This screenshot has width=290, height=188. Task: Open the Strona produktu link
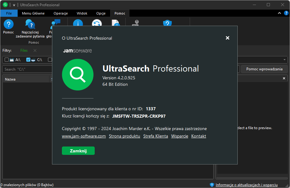124,136
